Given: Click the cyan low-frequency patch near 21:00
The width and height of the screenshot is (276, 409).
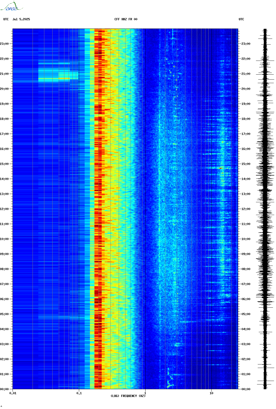Looking at the screenshot, I should [x=58, y=75].
